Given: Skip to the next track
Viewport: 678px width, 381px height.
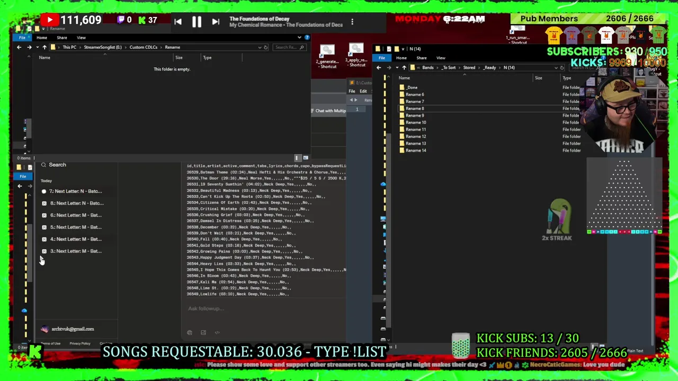Looking at the screenshot, I should tap(216, 22).
